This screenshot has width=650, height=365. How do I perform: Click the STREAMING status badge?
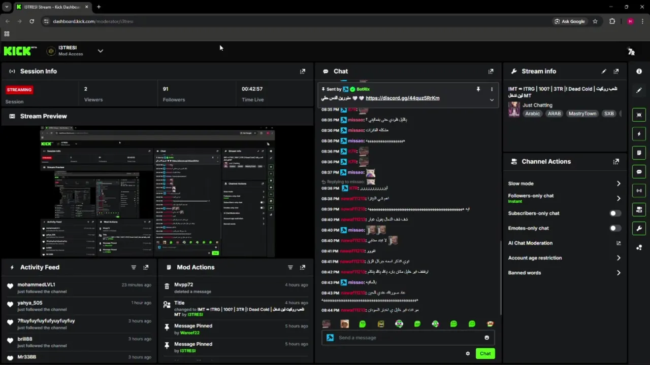(x=19, y=90)
